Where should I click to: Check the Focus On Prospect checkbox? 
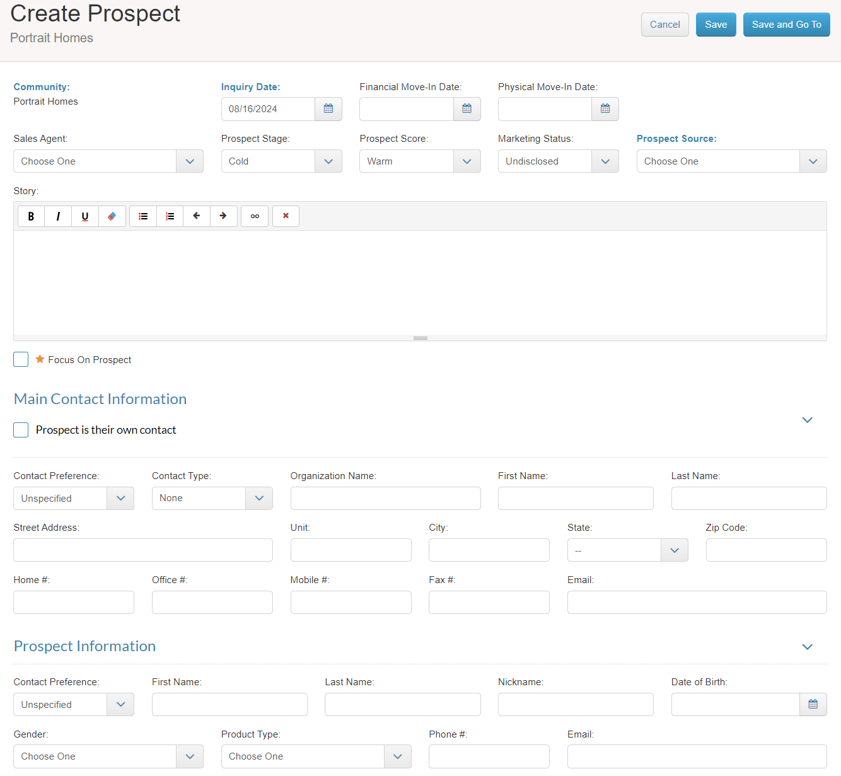pyautogui.click(x=21, y=359)
